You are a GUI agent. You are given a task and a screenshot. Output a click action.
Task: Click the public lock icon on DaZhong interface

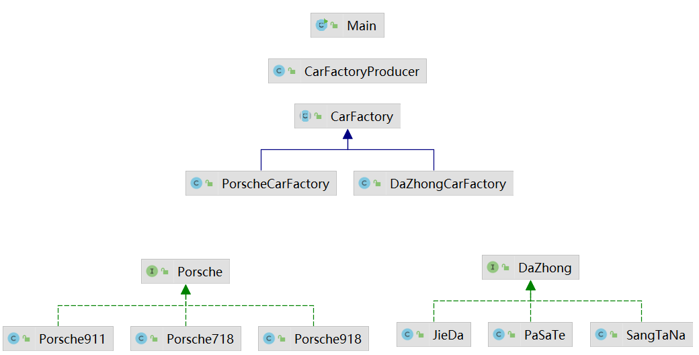[x=505, y=268]
